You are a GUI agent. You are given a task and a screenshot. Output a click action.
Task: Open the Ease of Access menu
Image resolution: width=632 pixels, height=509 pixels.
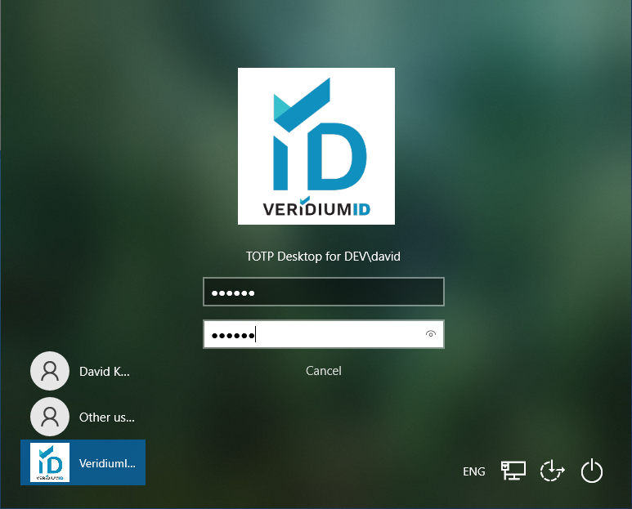[x=553, y=471]
